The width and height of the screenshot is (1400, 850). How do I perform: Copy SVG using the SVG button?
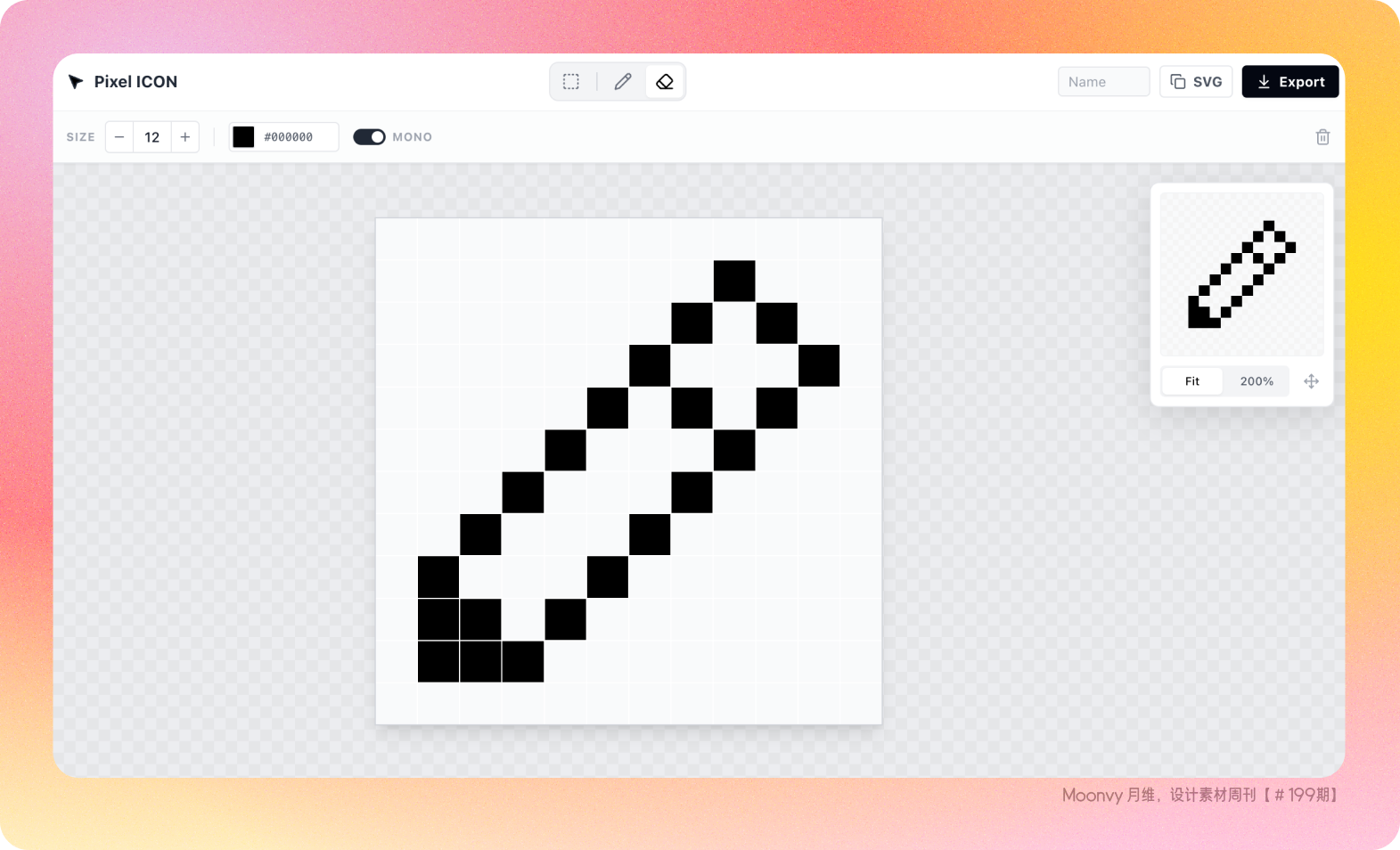pos(1197,82)
